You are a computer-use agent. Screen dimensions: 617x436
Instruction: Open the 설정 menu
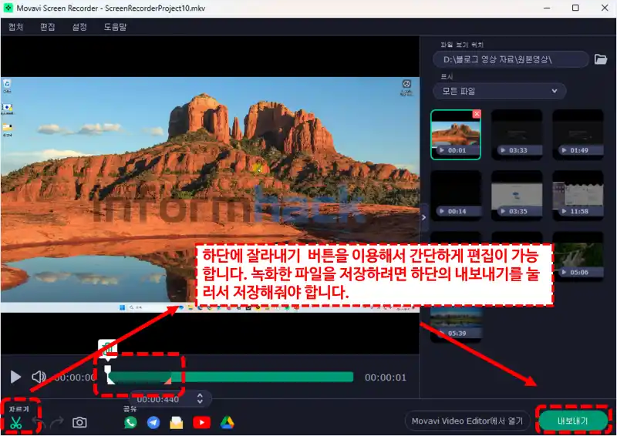pyautogui.click(x=79, y=27)
